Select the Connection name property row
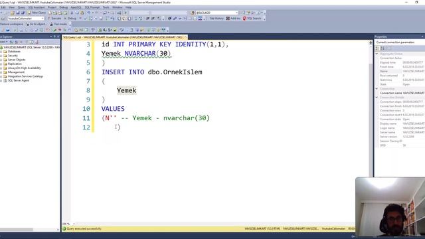 tap(402, 93)
